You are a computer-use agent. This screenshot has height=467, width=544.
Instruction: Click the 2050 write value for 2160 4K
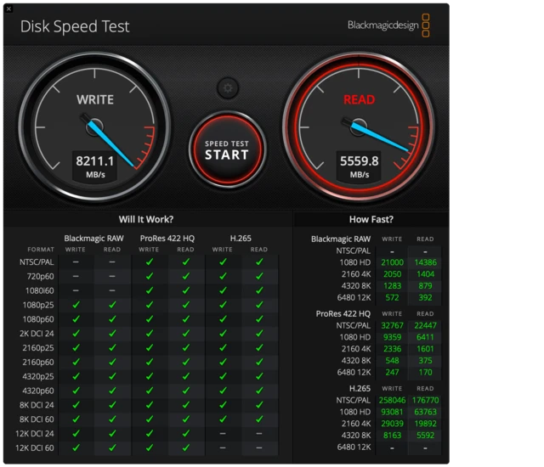[393, 274]
